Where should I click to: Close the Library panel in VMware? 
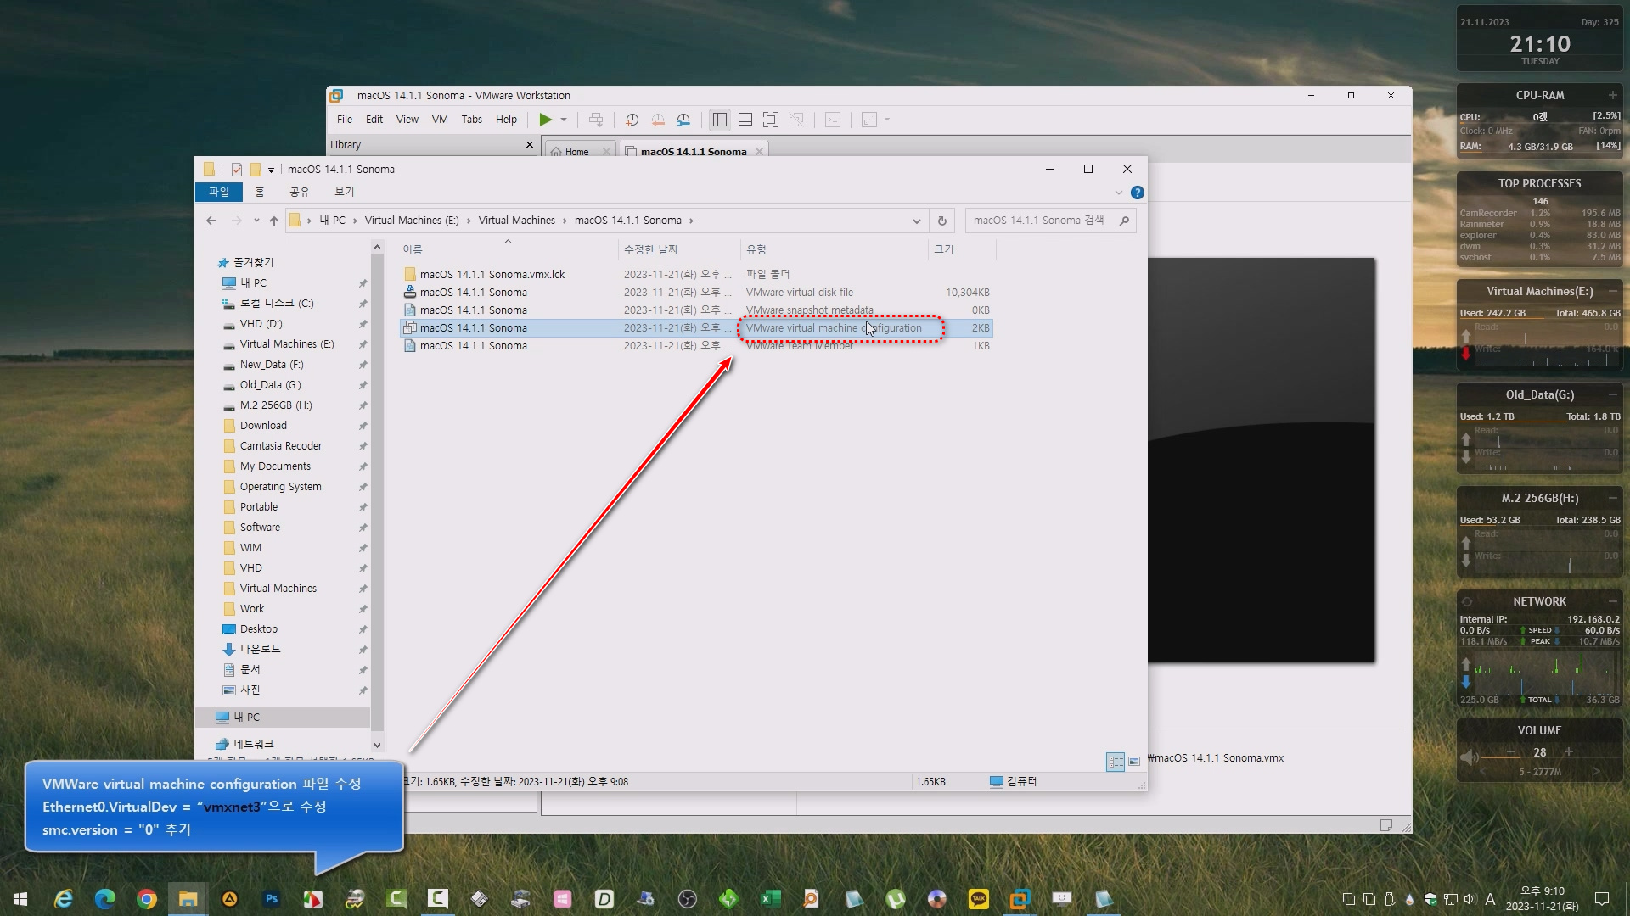pos(530,145)
